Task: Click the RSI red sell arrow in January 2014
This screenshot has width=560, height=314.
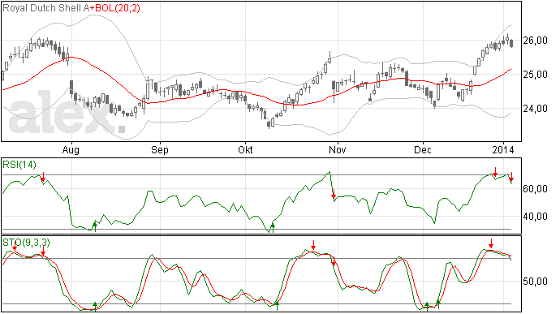Action: (x=511, y=176)
